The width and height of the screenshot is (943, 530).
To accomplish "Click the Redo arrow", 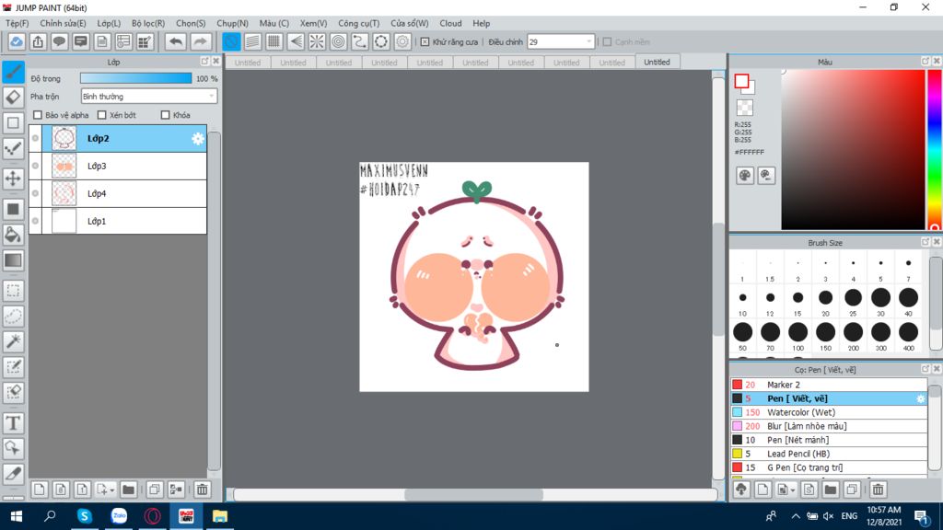I will click(200, 42).
